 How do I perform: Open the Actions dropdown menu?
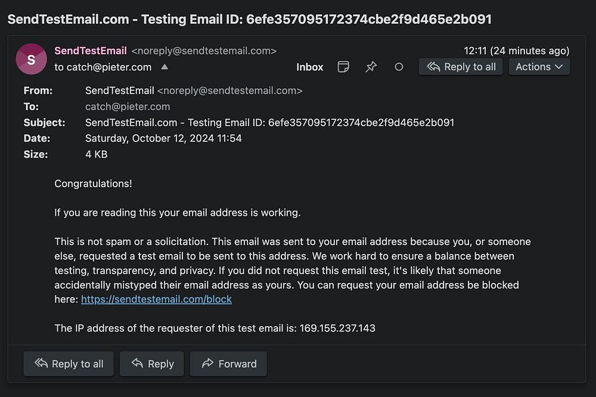pos(539,67)
